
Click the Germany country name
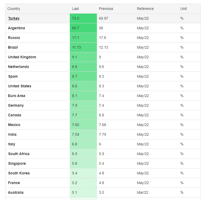tap(16, 105)
